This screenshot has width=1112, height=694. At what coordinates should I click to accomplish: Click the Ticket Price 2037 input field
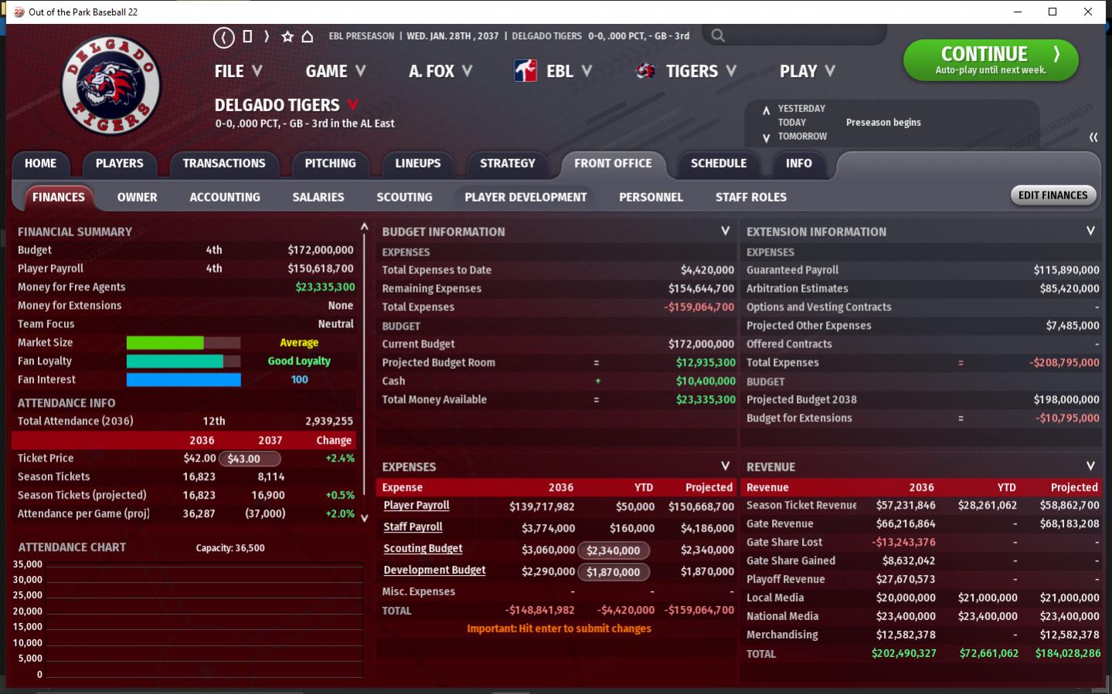[249, 459]
